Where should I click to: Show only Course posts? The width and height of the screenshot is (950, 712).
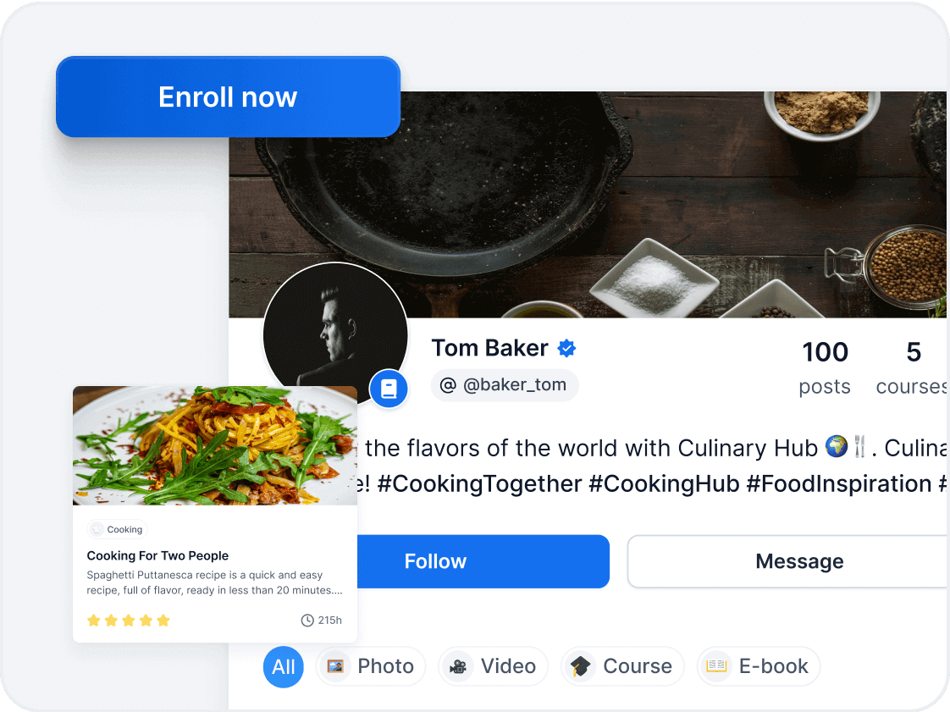(x=622, y=666)
